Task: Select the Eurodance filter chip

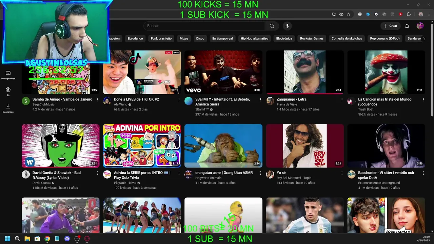Action: click(135, 39)
